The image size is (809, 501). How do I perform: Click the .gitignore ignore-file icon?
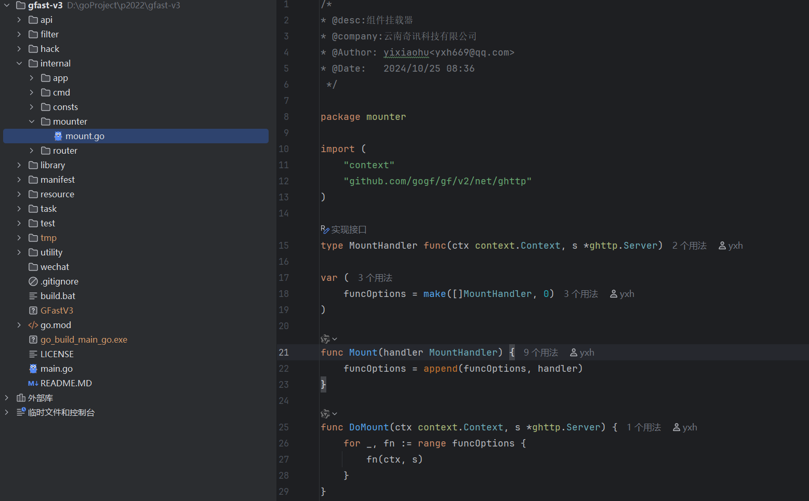(33, 281)
